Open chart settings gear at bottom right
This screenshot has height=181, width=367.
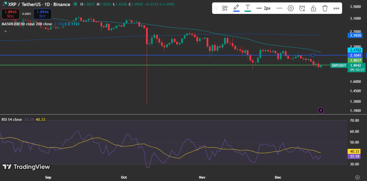click(357, 177)
